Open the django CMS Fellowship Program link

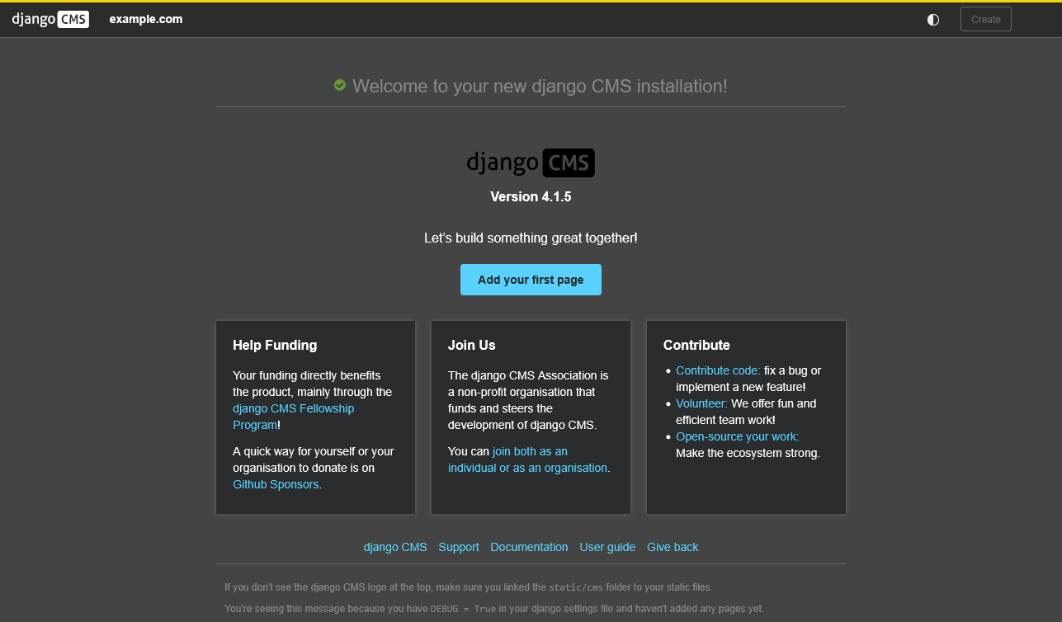294,417
